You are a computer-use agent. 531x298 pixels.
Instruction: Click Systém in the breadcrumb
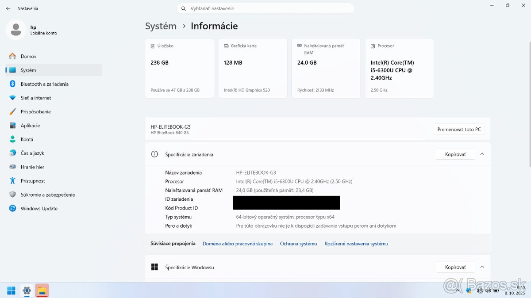[x=161, y=26]
